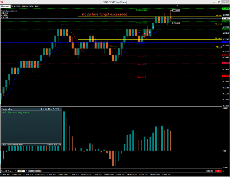Image resolution: width=230 pixels, height=177 pixels.
Task: Click the FE 161.8 Fibonacci label
Action: pos(218,24)
